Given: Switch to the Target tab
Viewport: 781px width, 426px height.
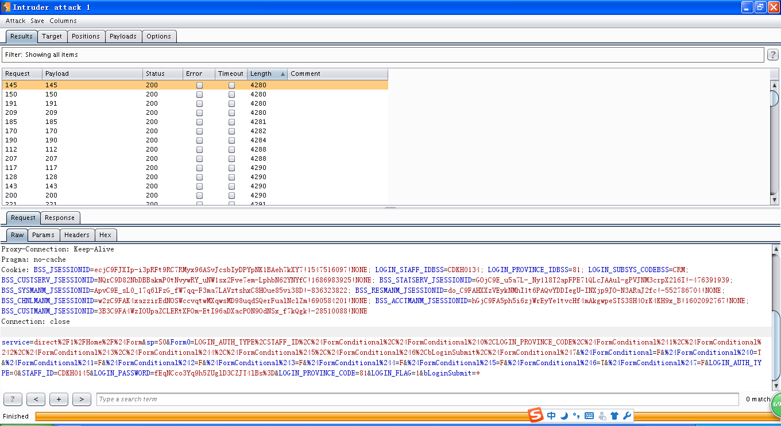Looking at the screenshot, I should click(52, 36).
